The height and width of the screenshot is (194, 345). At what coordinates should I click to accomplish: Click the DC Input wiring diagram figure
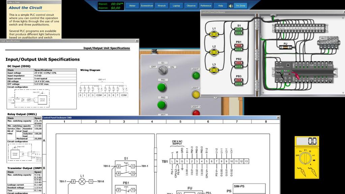[103, 88]
